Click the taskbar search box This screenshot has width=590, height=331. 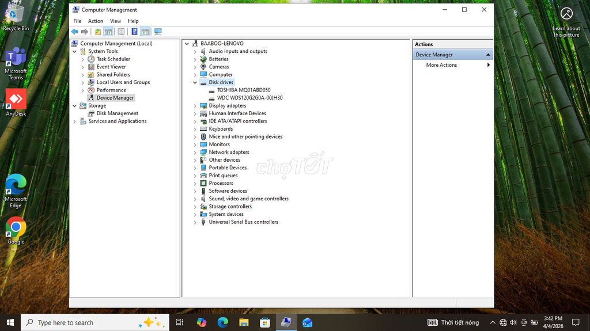(x=95, y=322)
